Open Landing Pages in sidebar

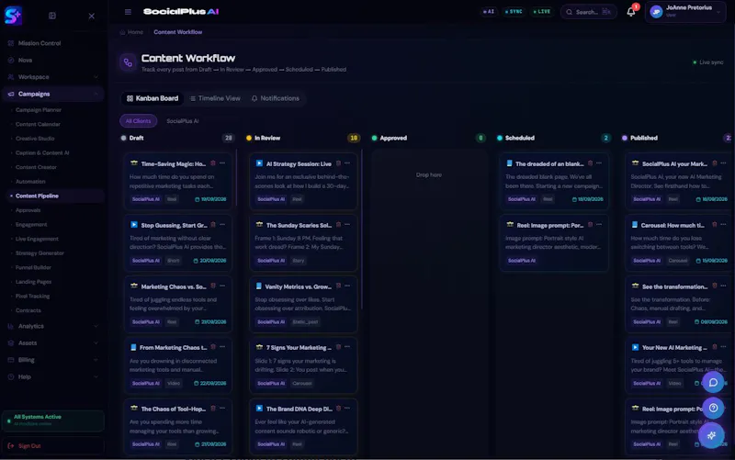pos(33,282)
